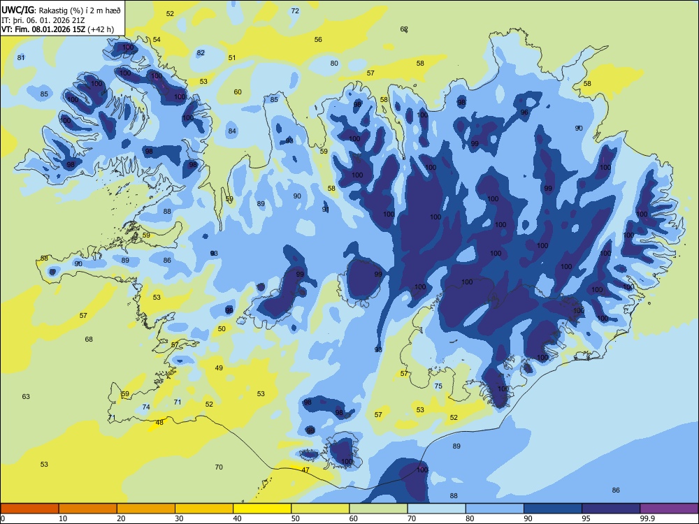Click the 95–99.9 navy legend swatch
The height and width of the screenshot is (524, 699).
click(611, 509)
